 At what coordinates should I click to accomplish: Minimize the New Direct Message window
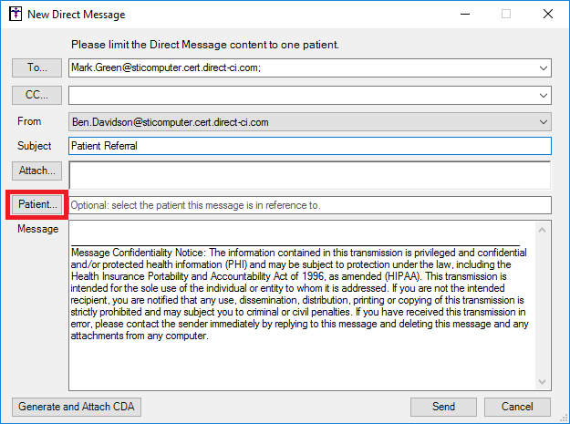(465, 15)
